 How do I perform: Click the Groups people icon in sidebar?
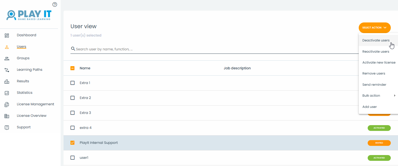(x=7, y=58)
